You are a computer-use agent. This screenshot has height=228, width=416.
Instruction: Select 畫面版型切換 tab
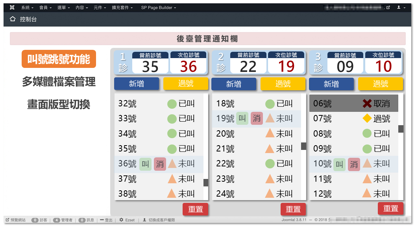(x=59, y=104)
